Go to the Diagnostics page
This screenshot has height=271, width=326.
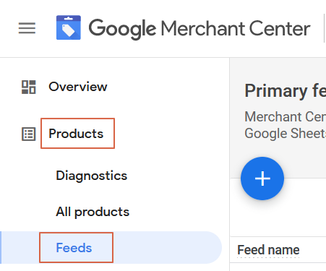click(x=92, y=176)
